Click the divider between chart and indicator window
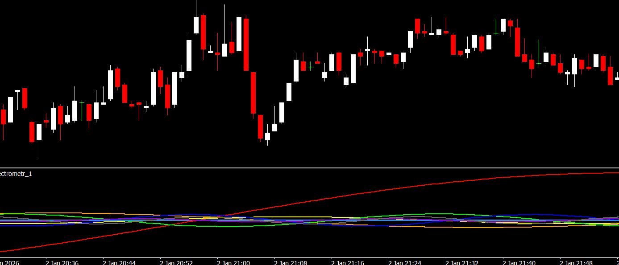The width and height of the screenshot is (619, 265). (309, 167)
